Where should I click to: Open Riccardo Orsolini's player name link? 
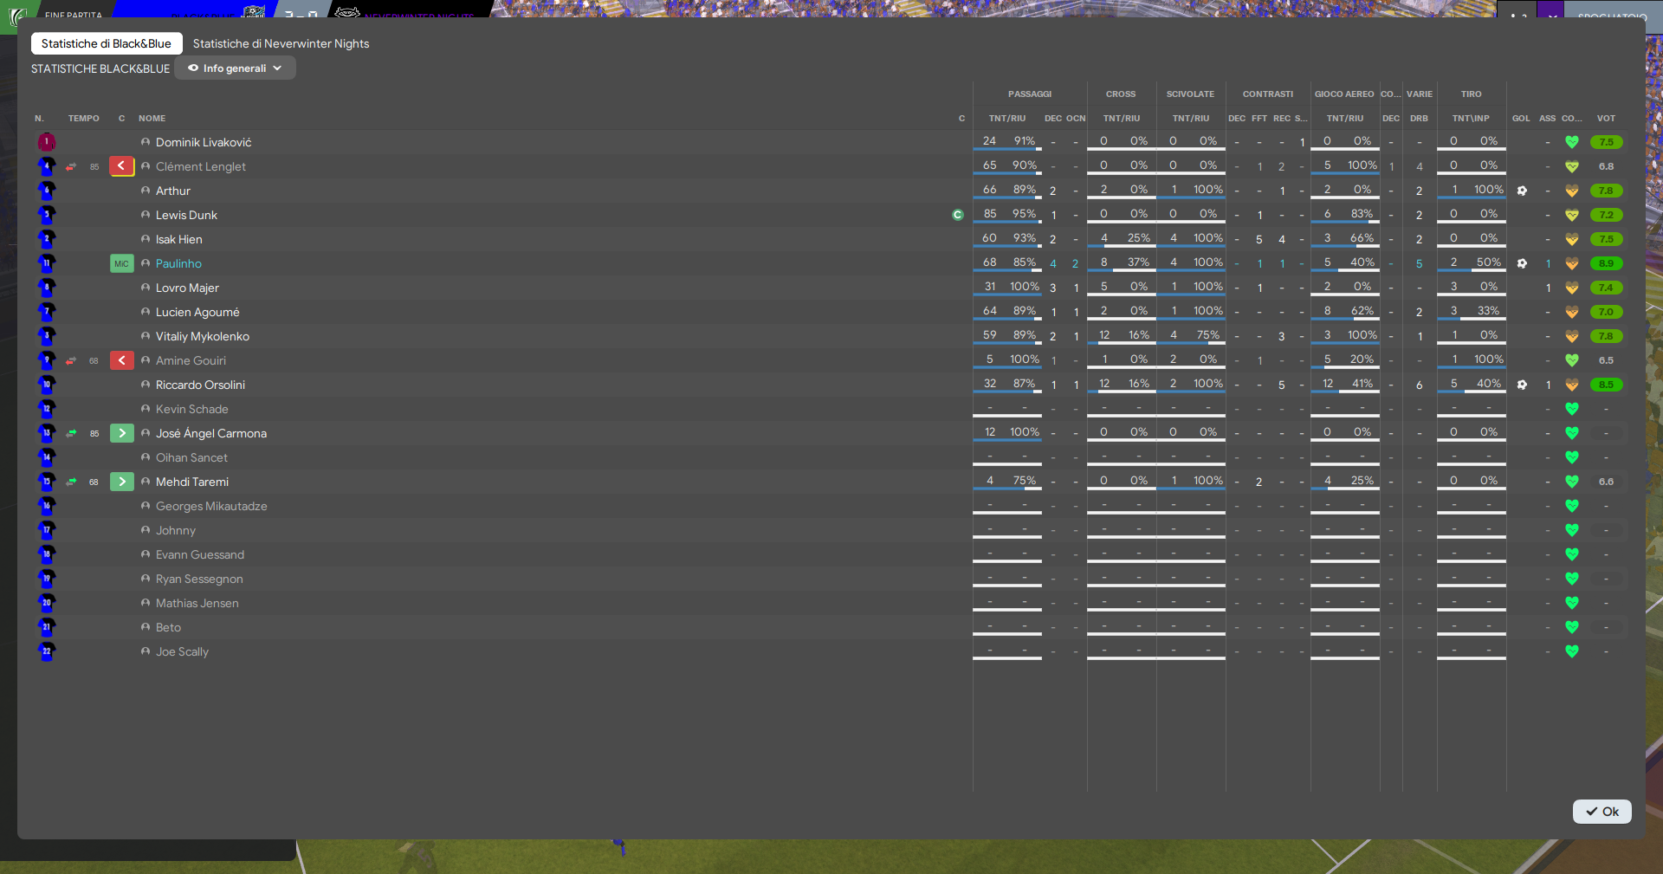tap(200, 385)
